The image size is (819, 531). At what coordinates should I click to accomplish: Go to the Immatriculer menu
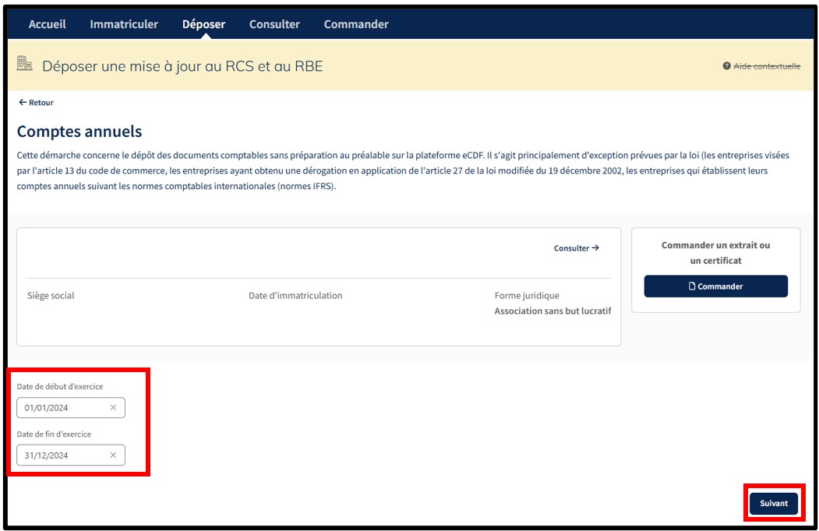124,24
